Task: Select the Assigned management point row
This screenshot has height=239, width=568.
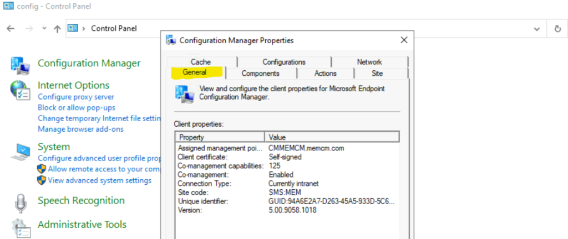Action: 287,148
